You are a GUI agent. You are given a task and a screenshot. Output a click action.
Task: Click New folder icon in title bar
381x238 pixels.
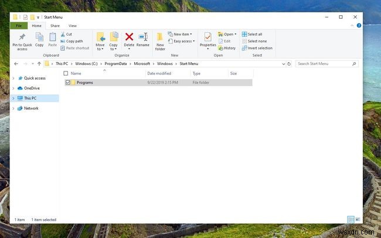click(32, 17)
